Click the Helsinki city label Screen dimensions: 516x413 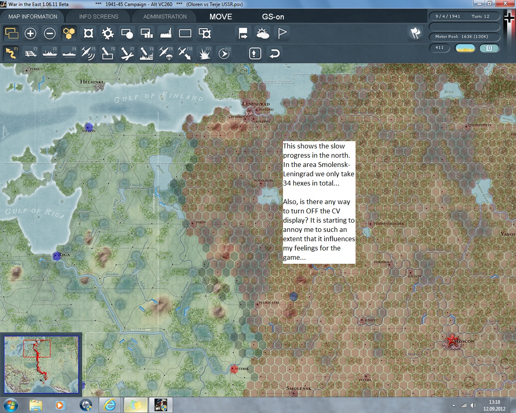pyautogui.click(x=92, y=82)
